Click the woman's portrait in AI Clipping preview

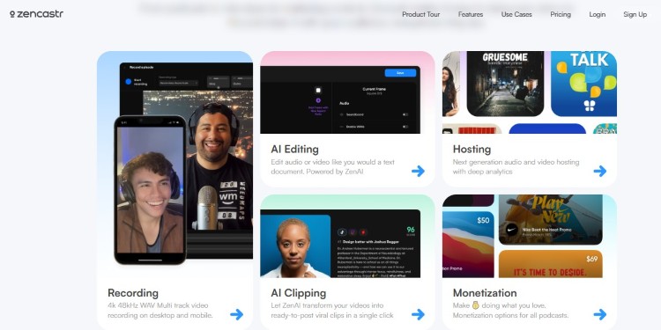(x=295, y=246)
